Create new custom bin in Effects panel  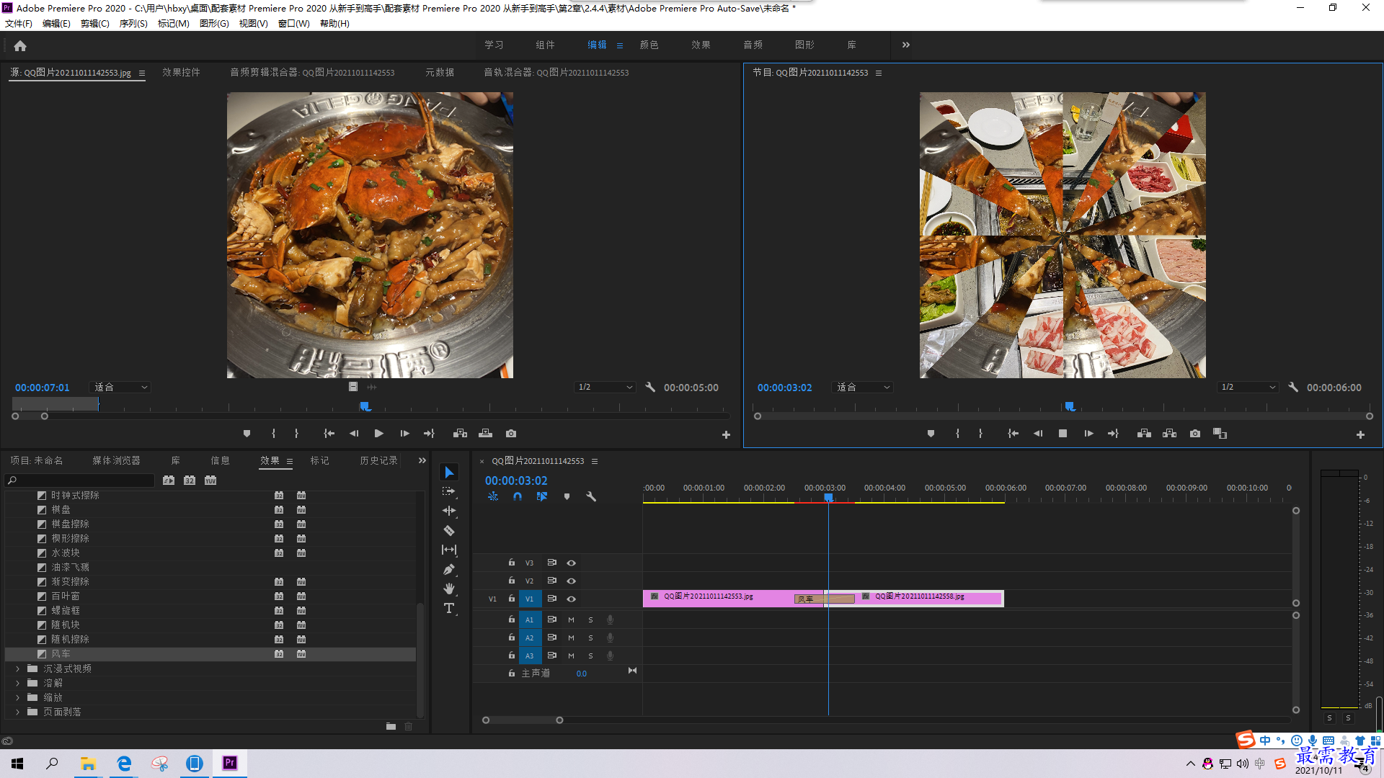pyautogui.click(x=391, y=726)
